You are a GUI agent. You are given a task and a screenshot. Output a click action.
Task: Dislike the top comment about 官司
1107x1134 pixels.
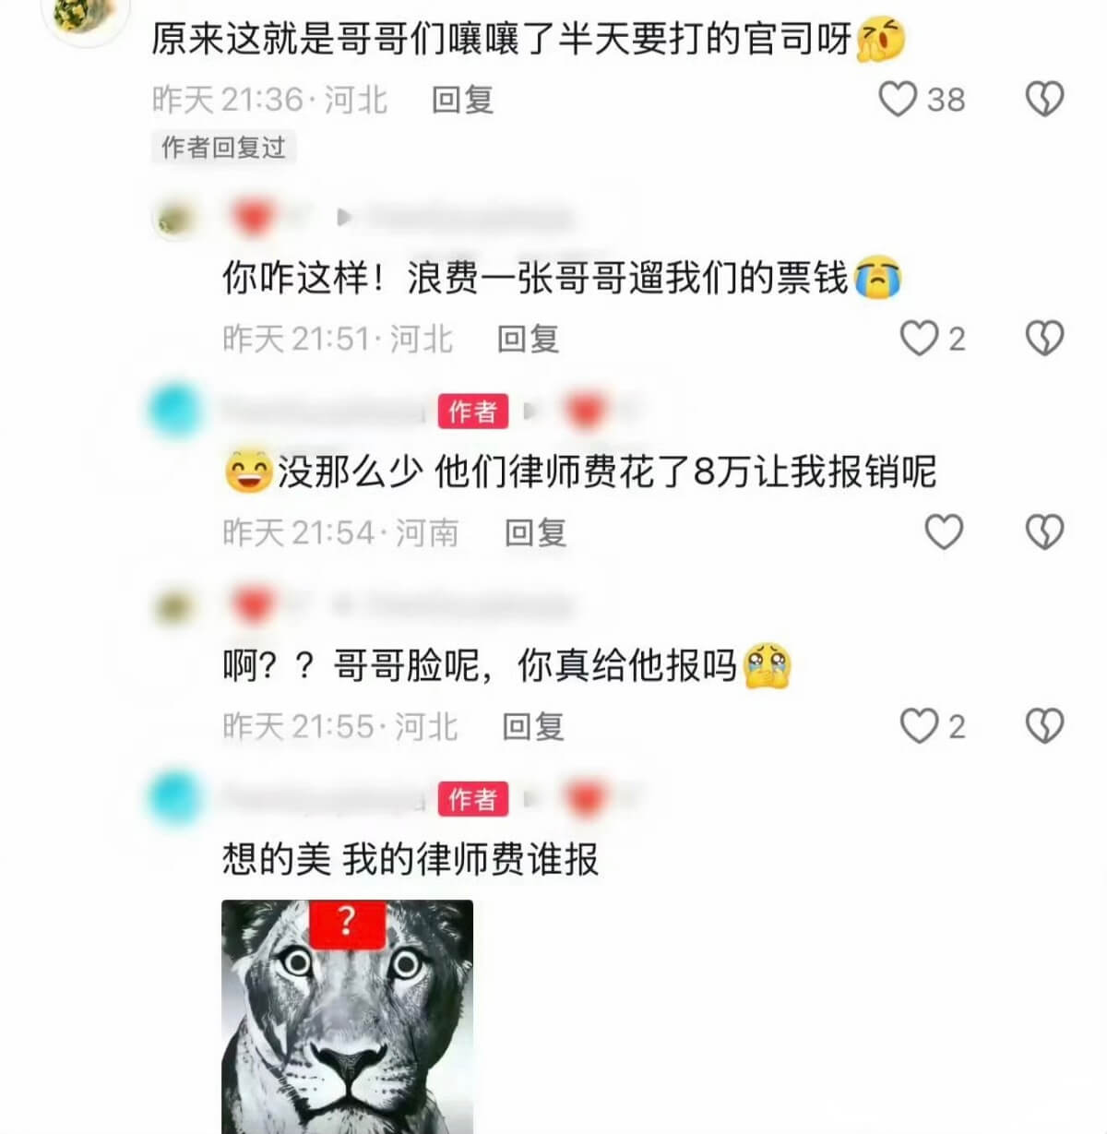pyautogui.click(x=1045, y=99)
